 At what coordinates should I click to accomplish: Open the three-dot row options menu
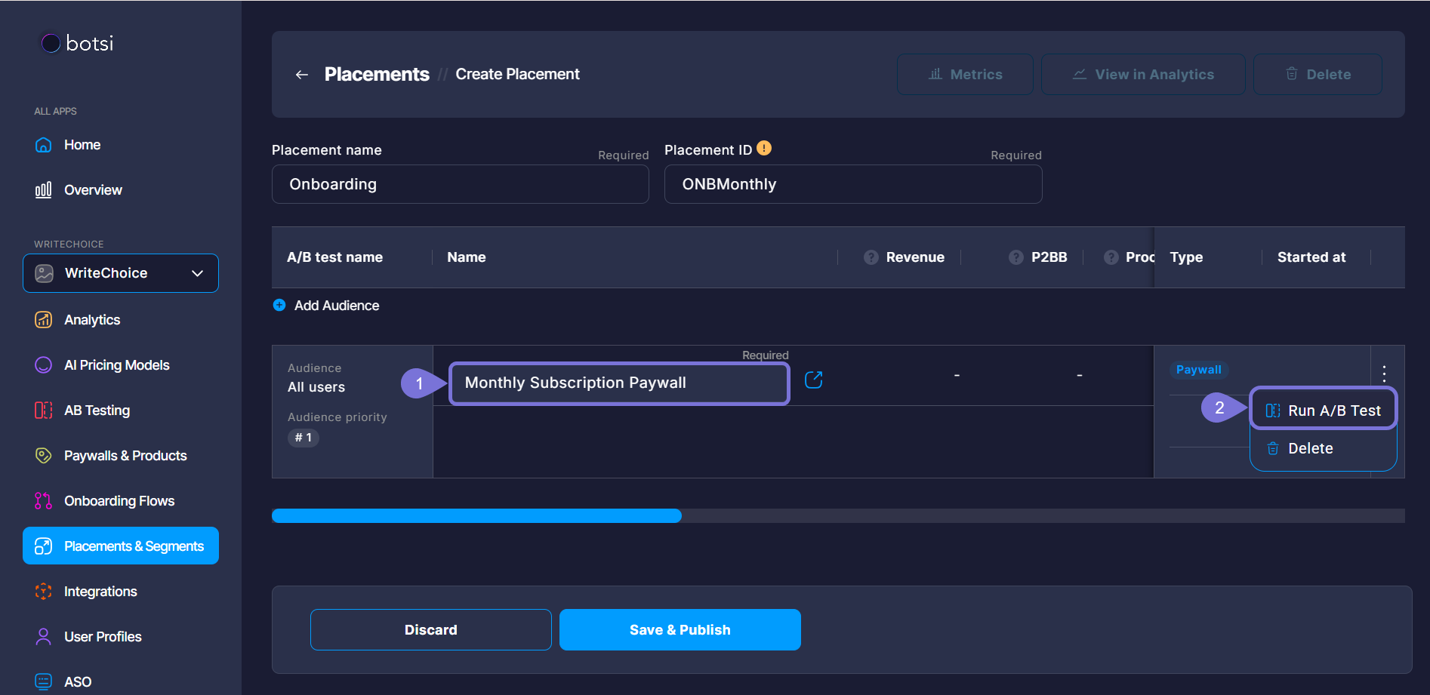[1384, 373]
